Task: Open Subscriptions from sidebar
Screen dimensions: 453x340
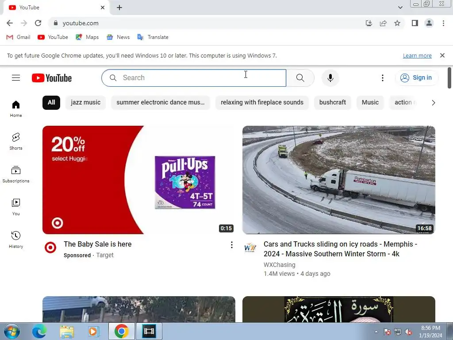Action: pyautogui.click(x=16, y=174)
